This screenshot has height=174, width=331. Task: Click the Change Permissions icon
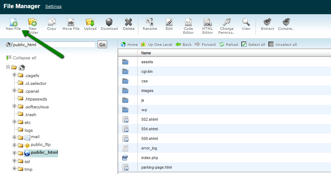tap(227, 23)
